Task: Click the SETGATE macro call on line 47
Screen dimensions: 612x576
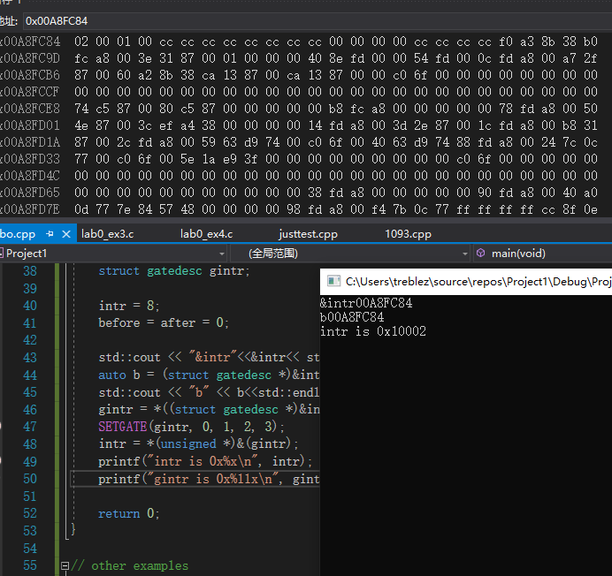Action: pyautogui.click(x=191, y=427)
